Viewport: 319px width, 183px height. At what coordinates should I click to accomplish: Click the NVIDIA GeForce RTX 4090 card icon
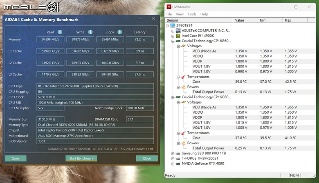[178, 163]
